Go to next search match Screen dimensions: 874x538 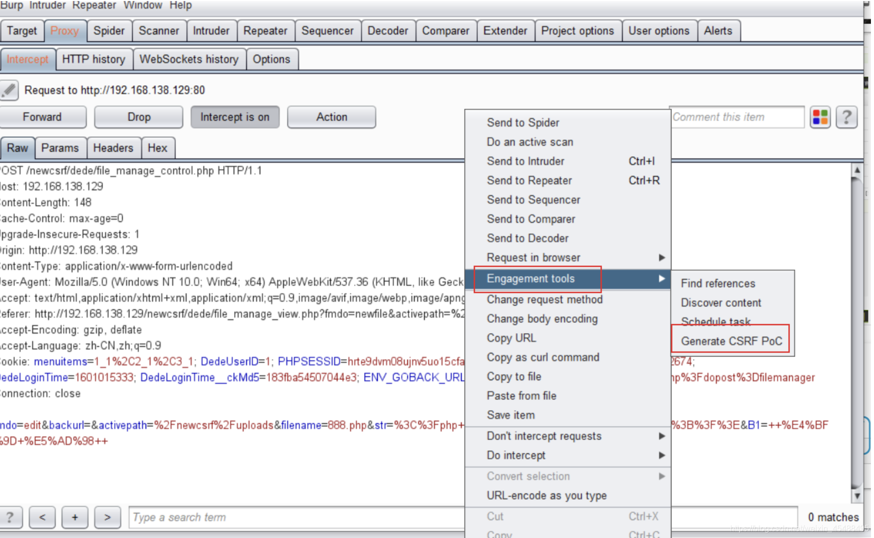pos(107,517)
